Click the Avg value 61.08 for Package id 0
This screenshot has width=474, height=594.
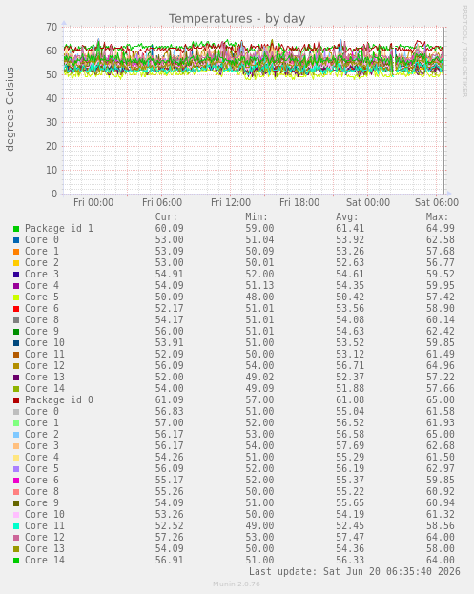(x=350, y=400)
